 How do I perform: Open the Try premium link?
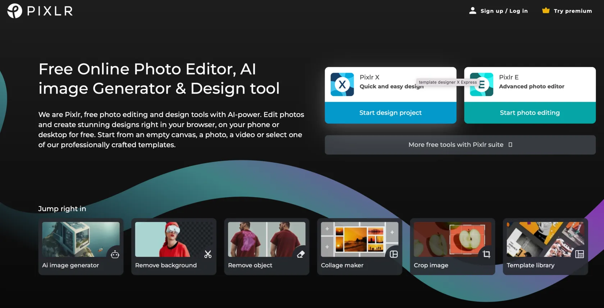pos(572,11)
